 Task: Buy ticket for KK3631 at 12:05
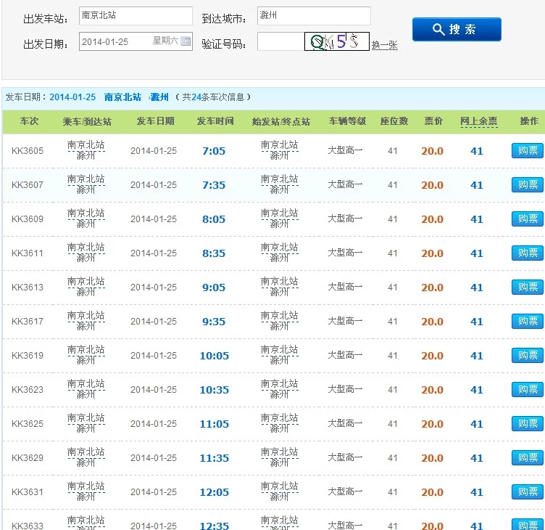pyautogui.click(x=528, y=492)
